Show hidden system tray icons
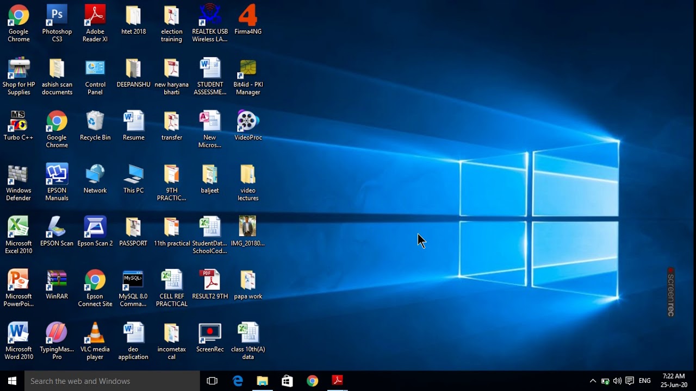This screenshot has height=391, width=696. coord(593,381)
